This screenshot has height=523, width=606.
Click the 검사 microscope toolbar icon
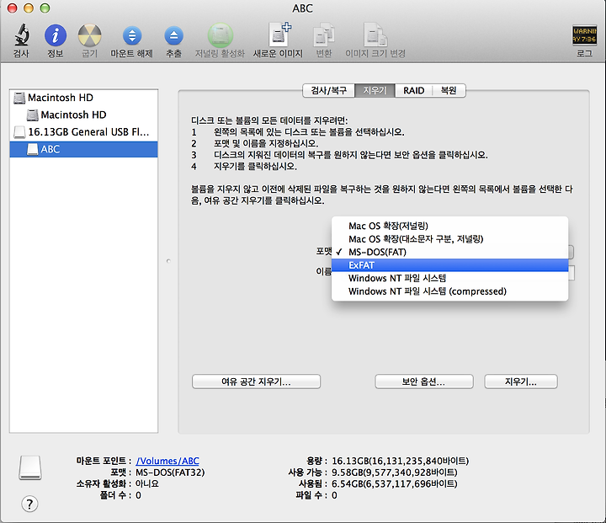[22, 35]
